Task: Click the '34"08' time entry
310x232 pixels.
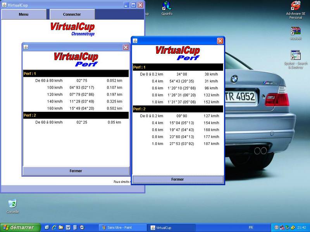Action: [182, 74]
